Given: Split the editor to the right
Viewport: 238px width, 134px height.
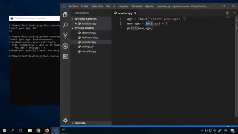Looking at the screenshot, I should pyautogui.click(x=228, y=13).
